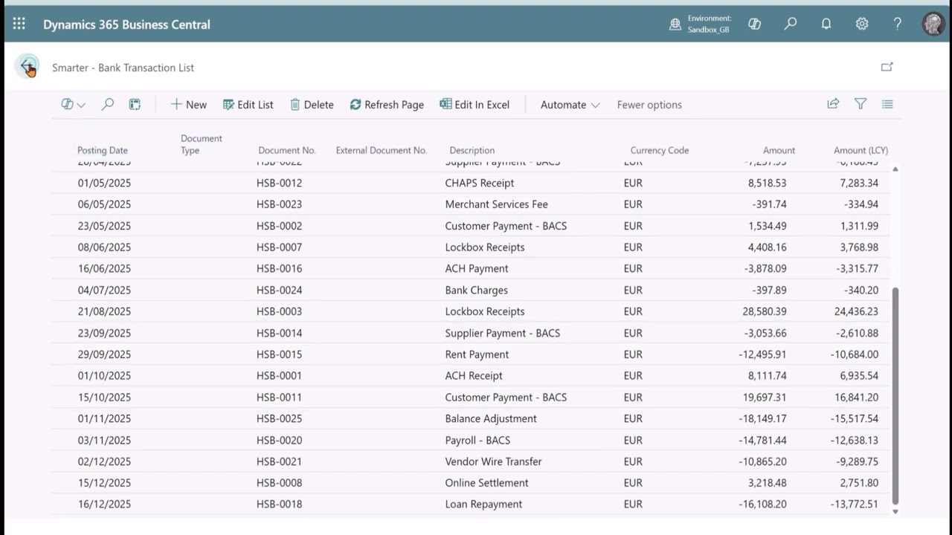Click Vendor Wire Transfer description
952x535 pixels.
493,461
